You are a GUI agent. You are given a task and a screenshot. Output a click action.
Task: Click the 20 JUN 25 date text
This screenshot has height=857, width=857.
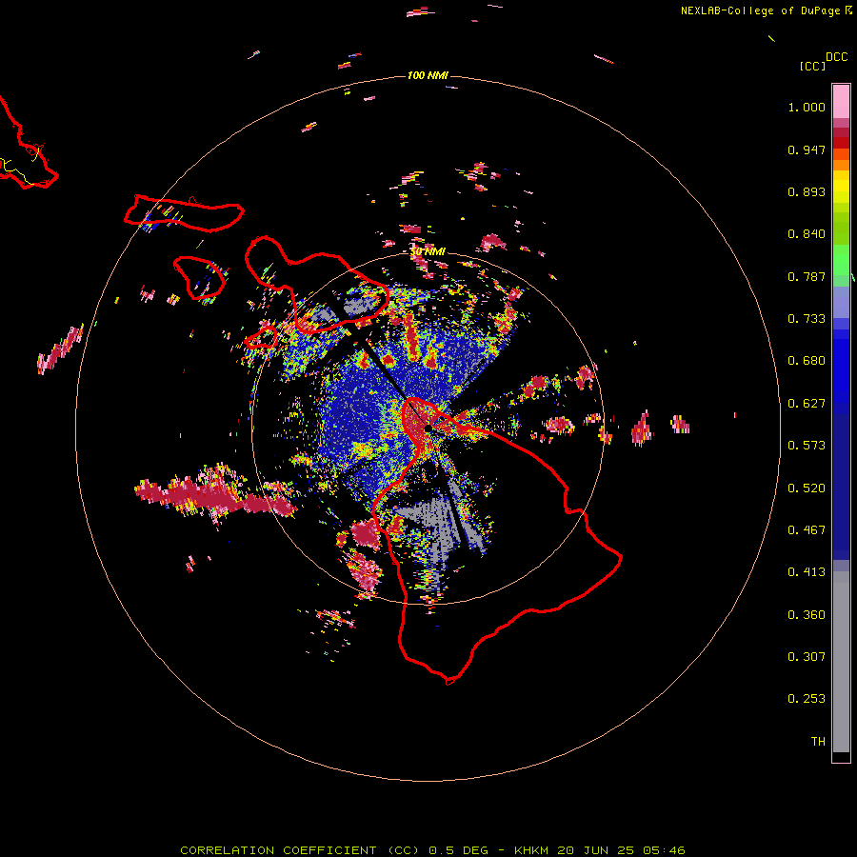[596, 850]
